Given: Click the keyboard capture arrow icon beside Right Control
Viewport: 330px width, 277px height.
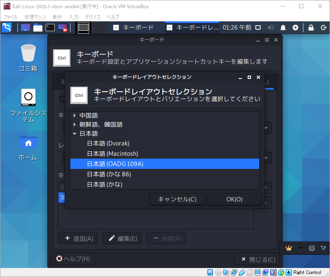Looking at the screenshot, I should [288, 272].
